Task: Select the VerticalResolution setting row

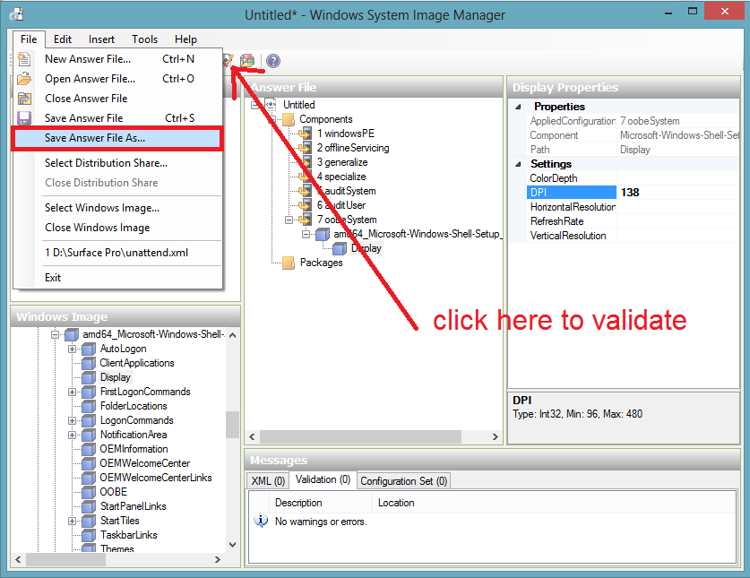Action: [x=633, y=236]
